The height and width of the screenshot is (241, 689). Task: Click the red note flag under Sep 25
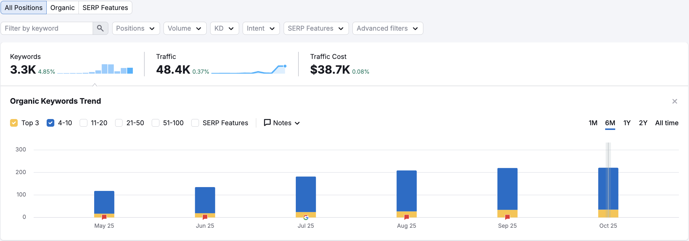click(x=507, y=217)
